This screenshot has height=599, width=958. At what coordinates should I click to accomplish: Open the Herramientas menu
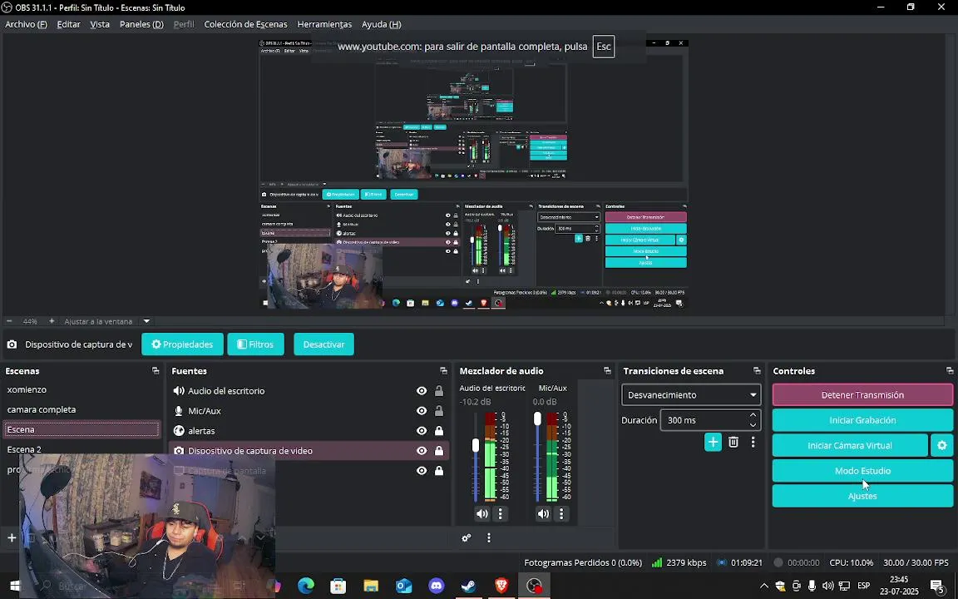323,24
